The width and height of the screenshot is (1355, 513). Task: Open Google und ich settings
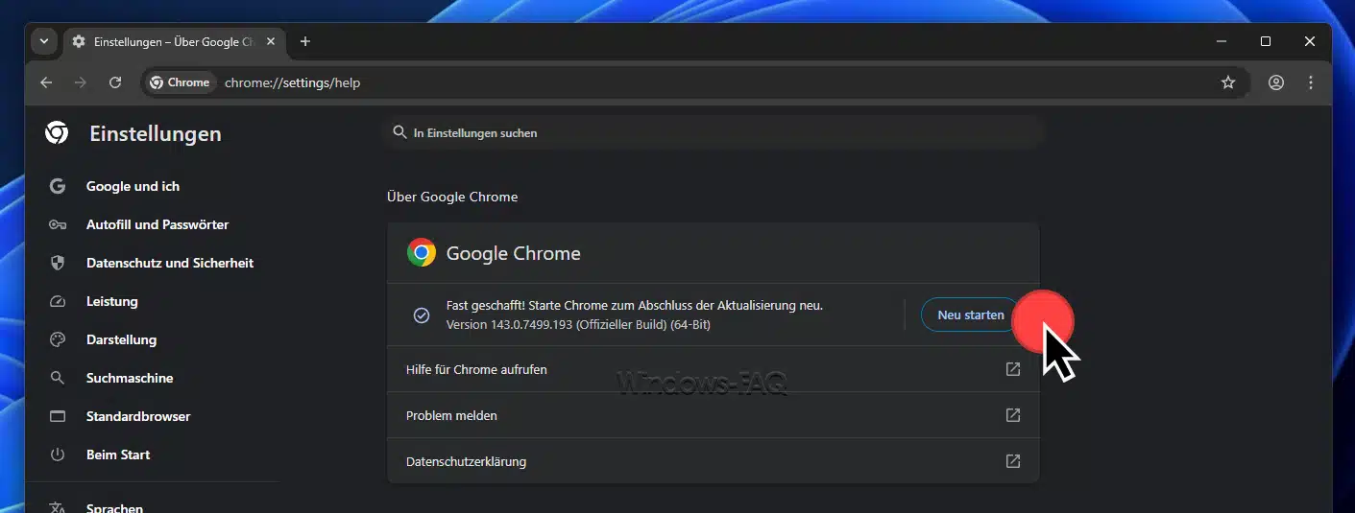[133, 186]
